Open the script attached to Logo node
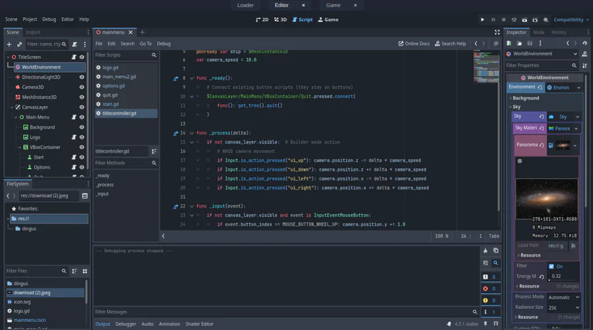593x330 pixels. tap(74, 137)
